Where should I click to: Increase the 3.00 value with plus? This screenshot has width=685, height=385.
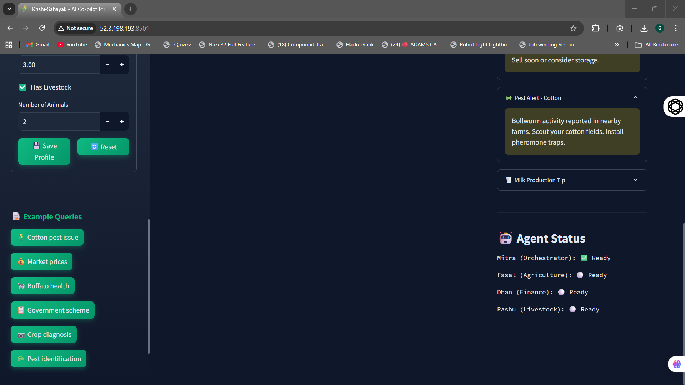tap(122, 65)
